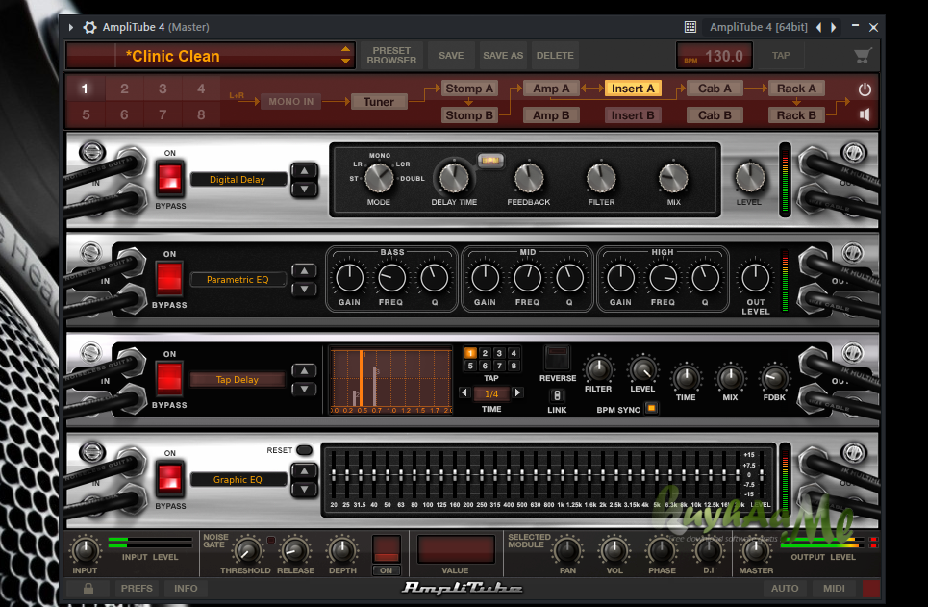The height and width of the screenshot is (607, 928).
Task: Switch to Insert B module
Action: pos(633,115)
